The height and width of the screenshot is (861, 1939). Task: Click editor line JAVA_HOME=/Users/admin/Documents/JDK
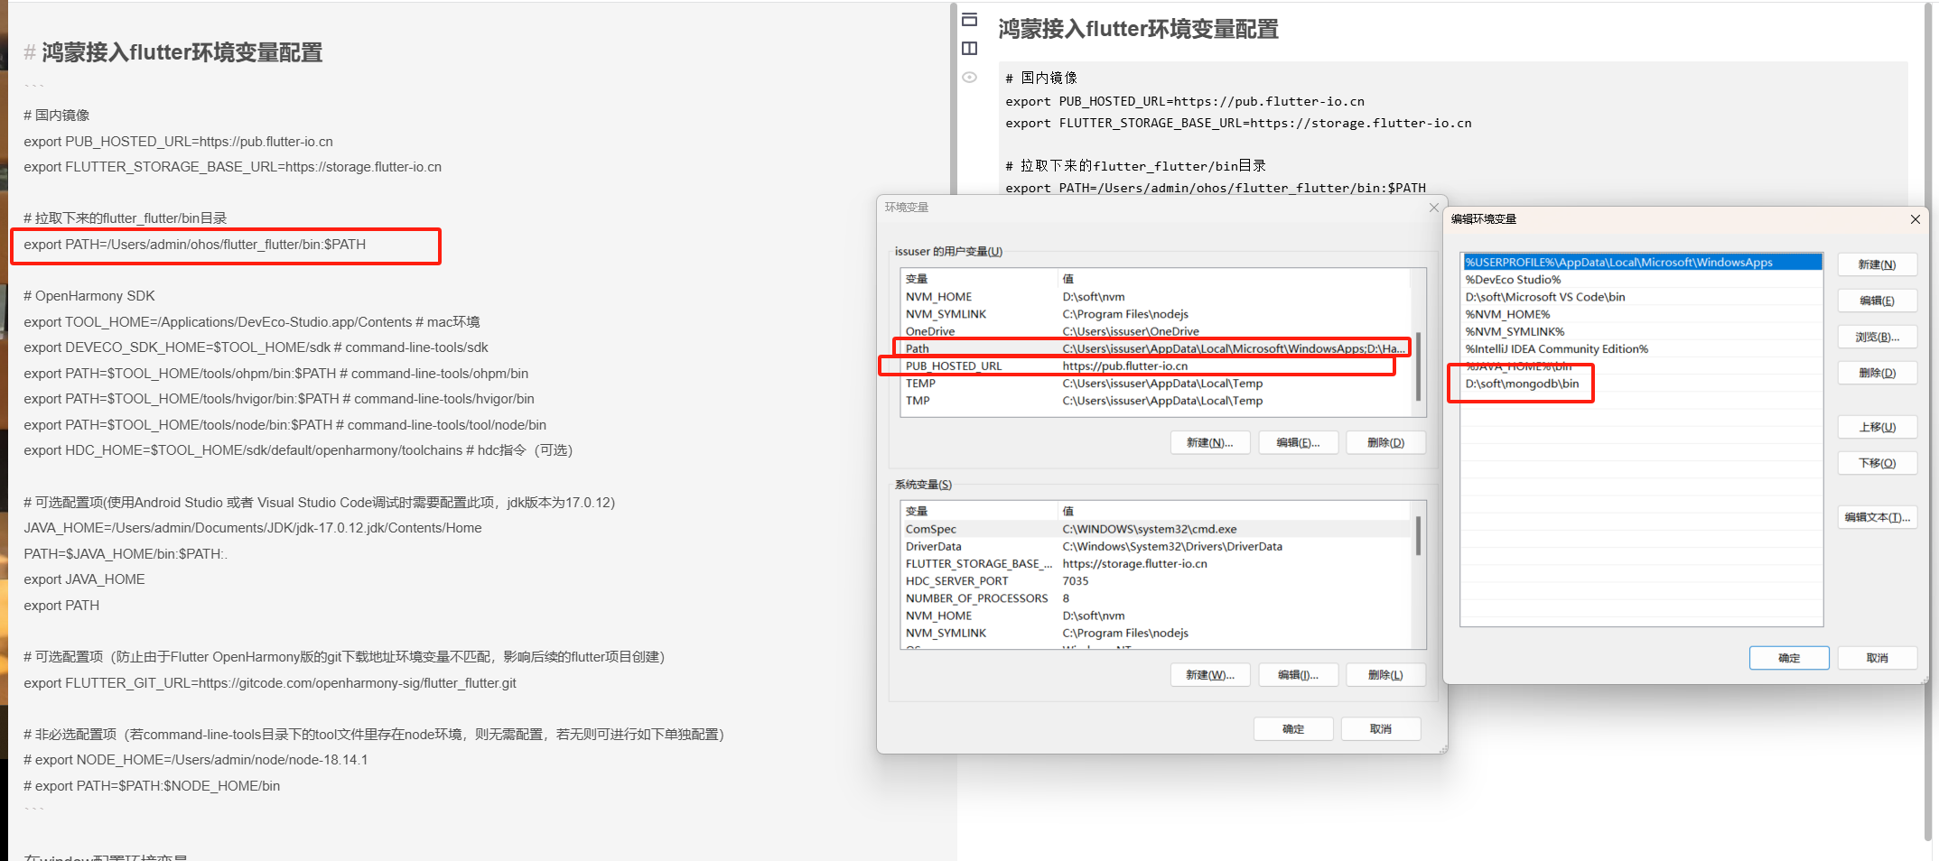click(x=253, y=528)
